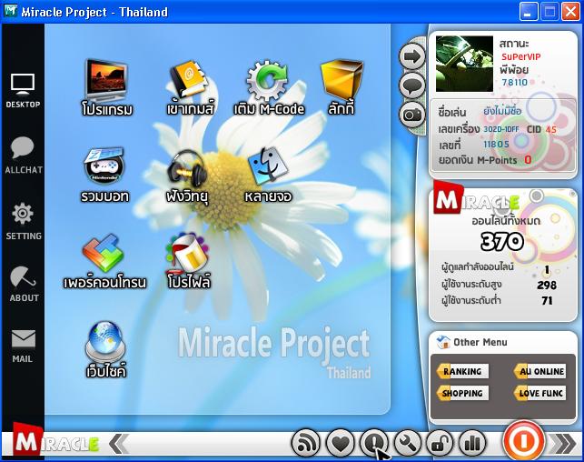Viewport: 584px width, 462px height.
Task: Open the ลักกี้ gold box icon
Action: (x=341, y=87)
